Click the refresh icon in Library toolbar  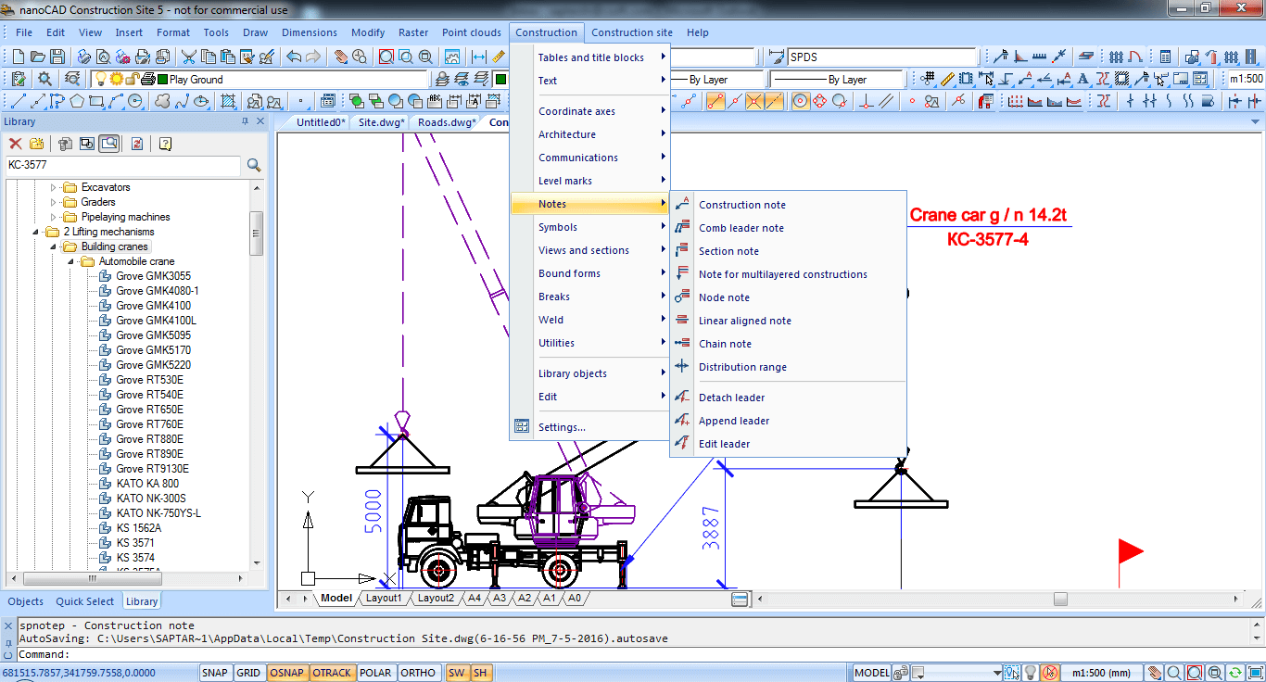pyautogui.click(x=137, y=144)
